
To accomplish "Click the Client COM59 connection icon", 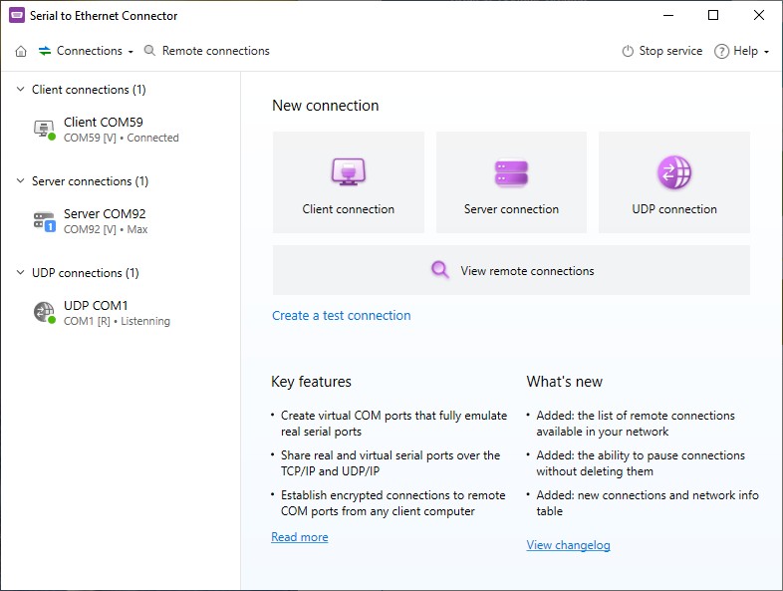I will [x=44, y=130].
